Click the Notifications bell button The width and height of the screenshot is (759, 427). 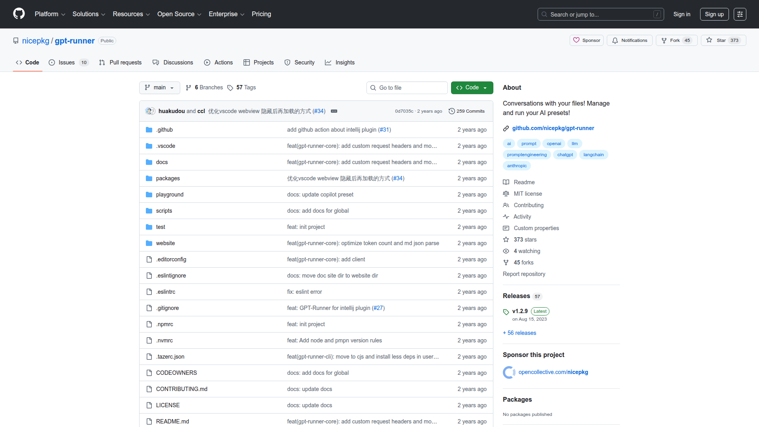pyautogui.click(x=629, y=40)
